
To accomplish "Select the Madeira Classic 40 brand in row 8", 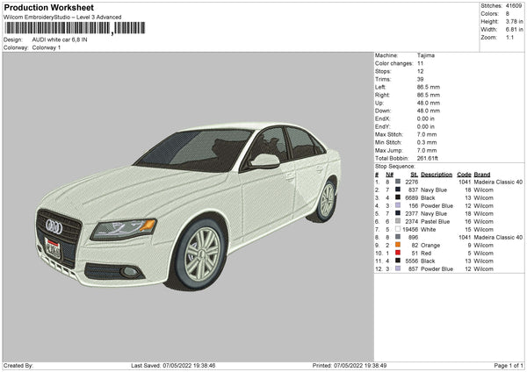I will (x=499, y=237).
